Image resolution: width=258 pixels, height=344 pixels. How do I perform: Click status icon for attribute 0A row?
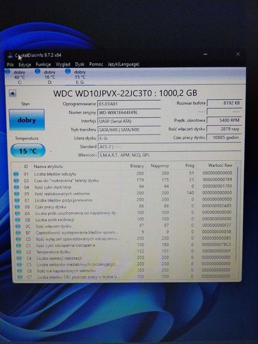coord(17,213)
